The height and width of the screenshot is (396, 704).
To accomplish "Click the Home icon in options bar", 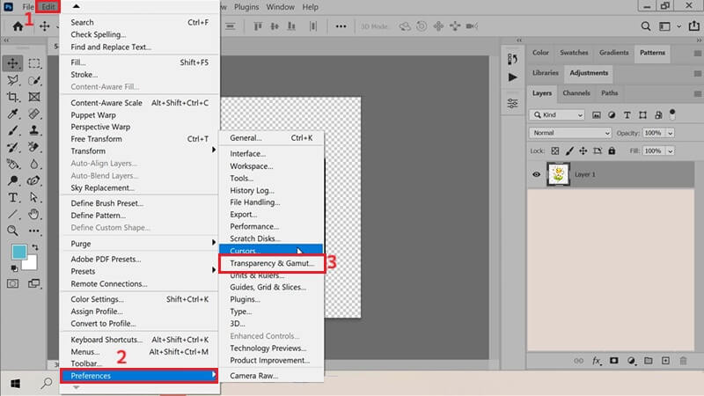I will (18, 26).
